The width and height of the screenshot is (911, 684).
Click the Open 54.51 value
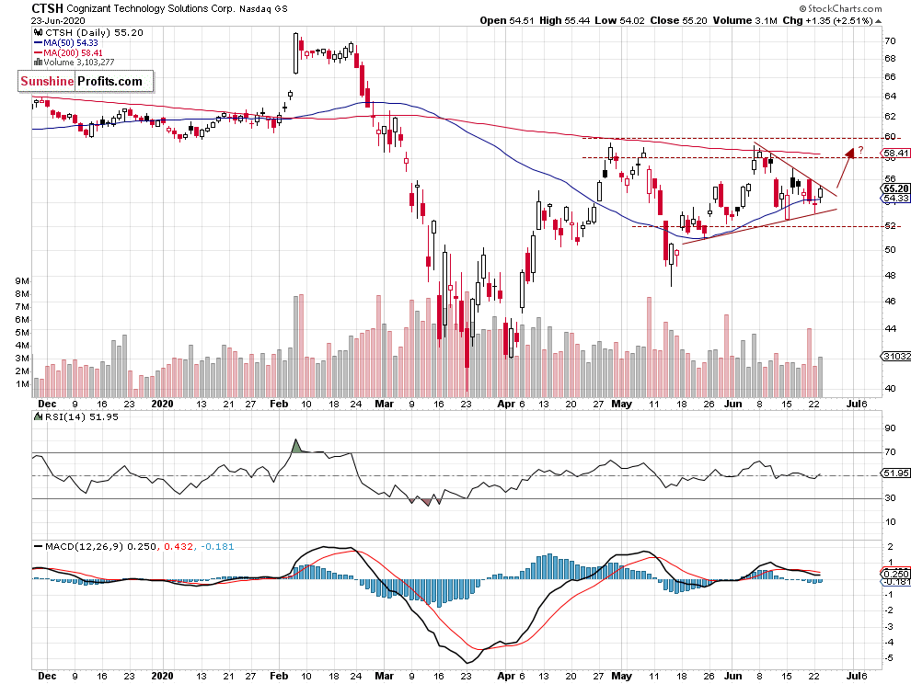coord(507,20)
